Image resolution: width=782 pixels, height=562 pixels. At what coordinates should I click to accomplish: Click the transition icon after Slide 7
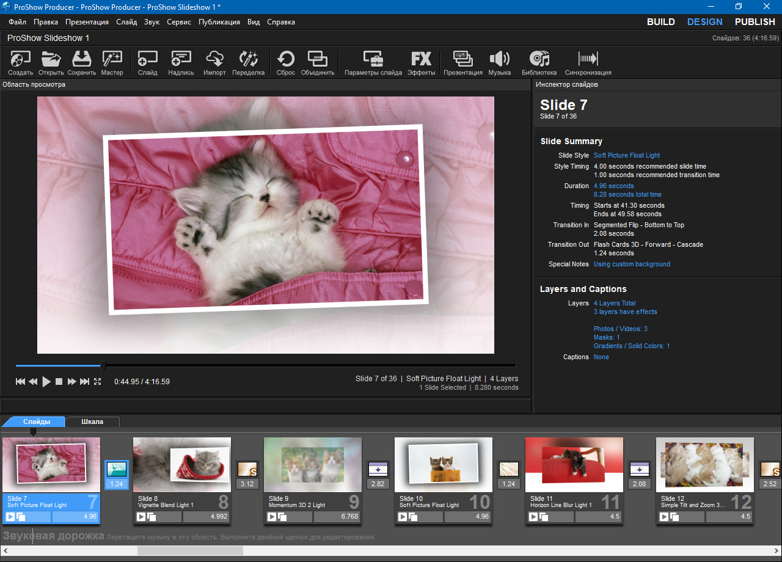[x=116, y=469]
